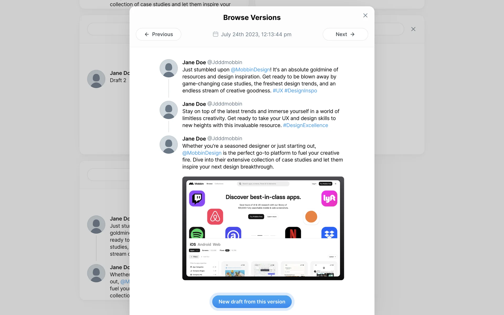Viewport: 504px width, 315px height.
Task: Click New draft from this version
Action: click(252, 302)
